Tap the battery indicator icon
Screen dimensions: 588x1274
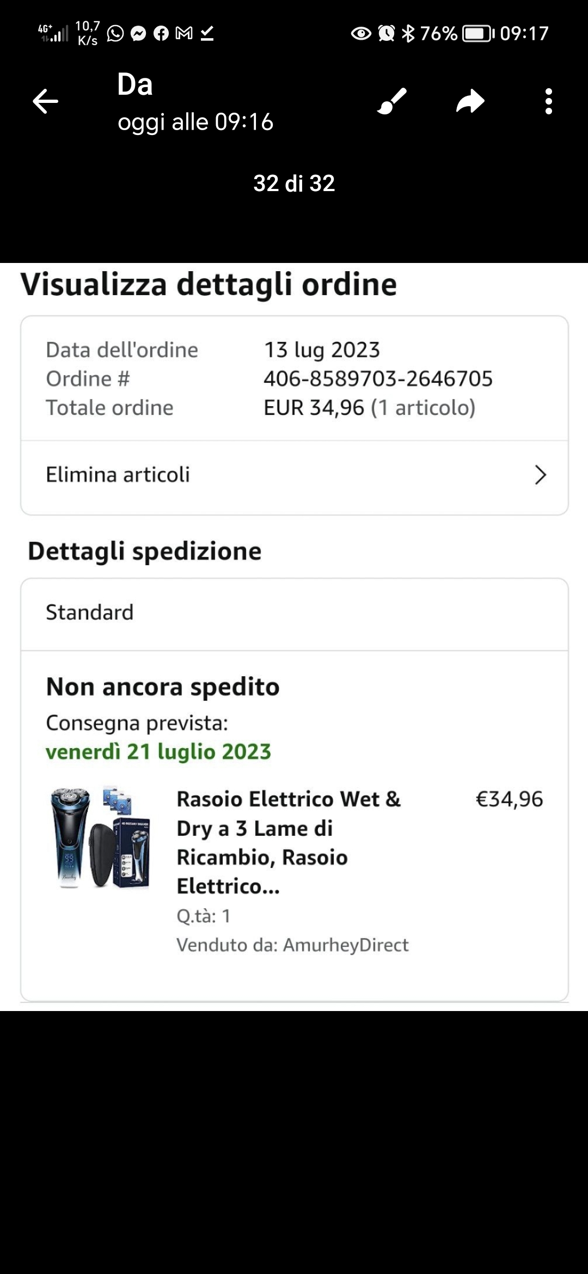477,34
